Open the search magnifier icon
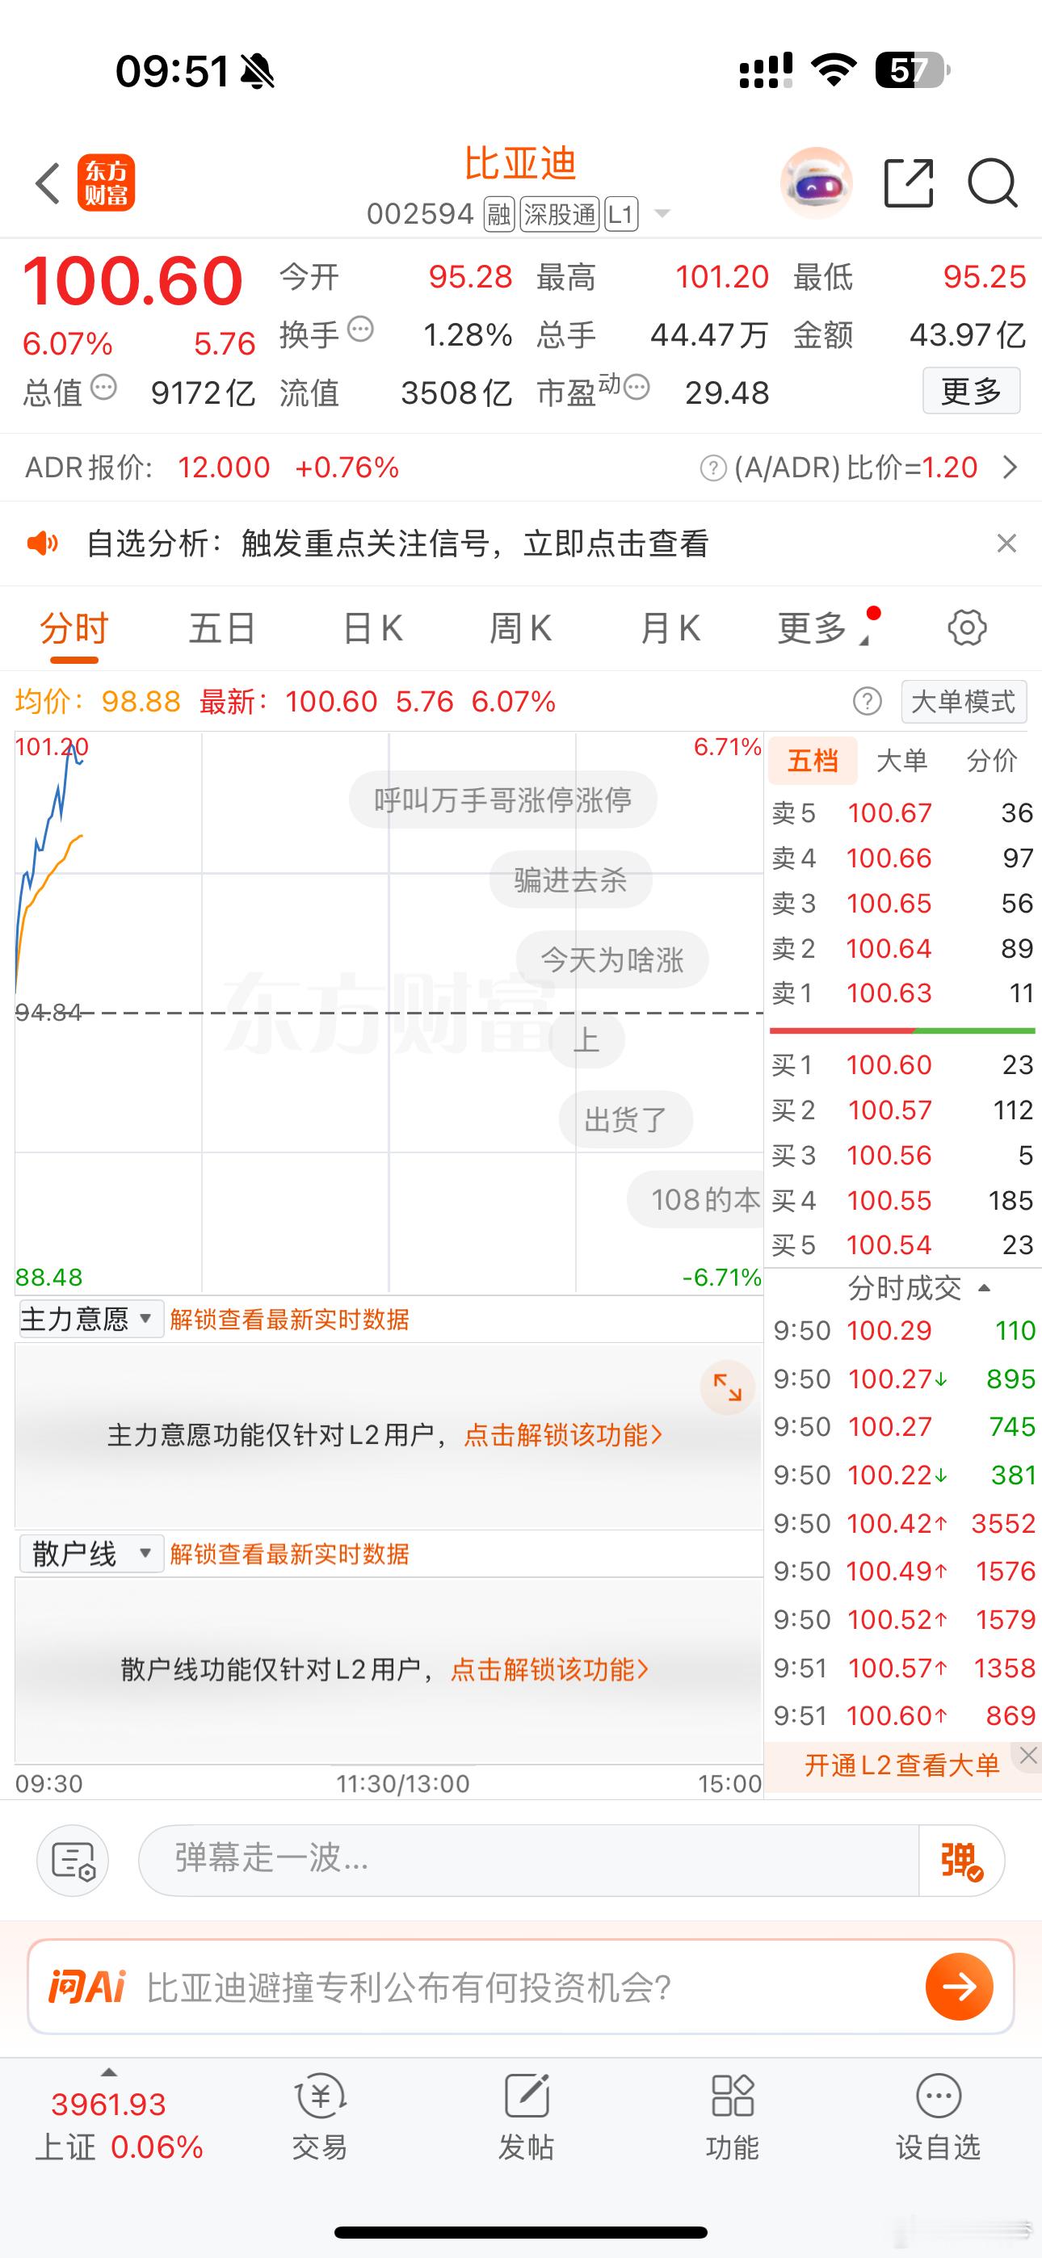This screenshot has width=1042, height=2258. (x=993, y=183)
